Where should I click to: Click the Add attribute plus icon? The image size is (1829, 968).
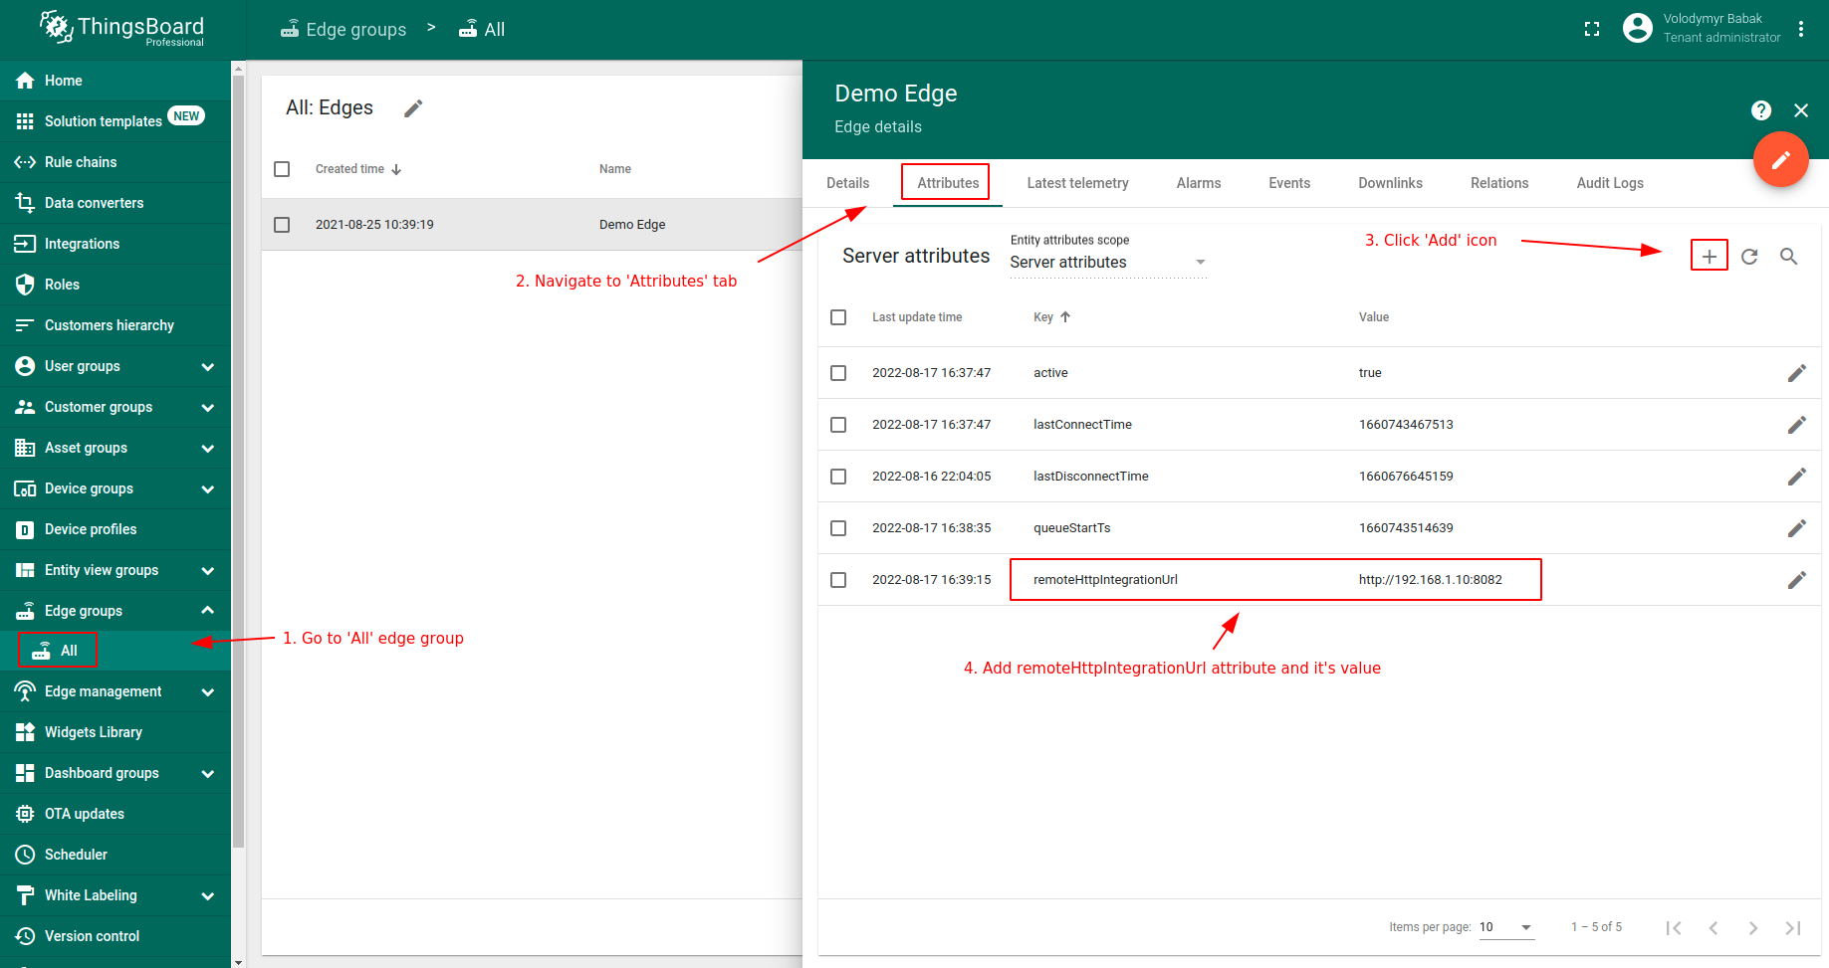(x=1709, y=256)
